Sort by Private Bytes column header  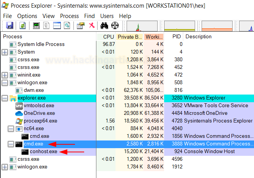pos(129,37)
